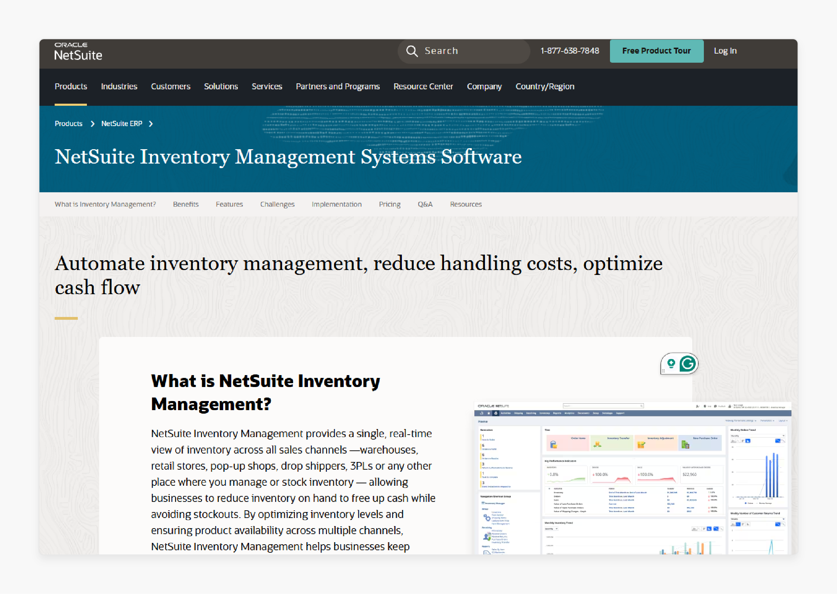Screen dimensions: 837x594
Task: Jump to Benefits section
Action: tap(185, 205)
